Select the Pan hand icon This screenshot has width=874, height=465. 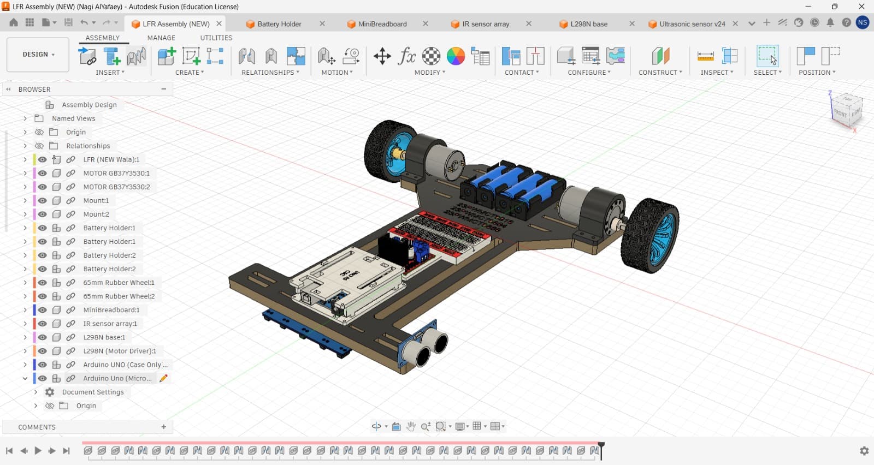click(x=411, y=426)
